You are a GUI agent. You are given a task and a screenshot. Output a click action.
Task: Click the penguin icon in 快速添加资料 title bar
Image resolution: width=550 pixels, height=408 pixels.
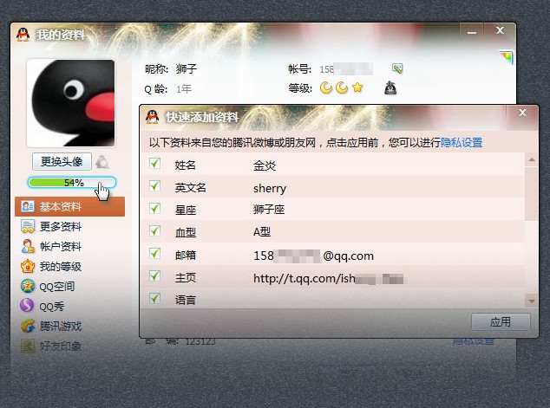[152, 117]
